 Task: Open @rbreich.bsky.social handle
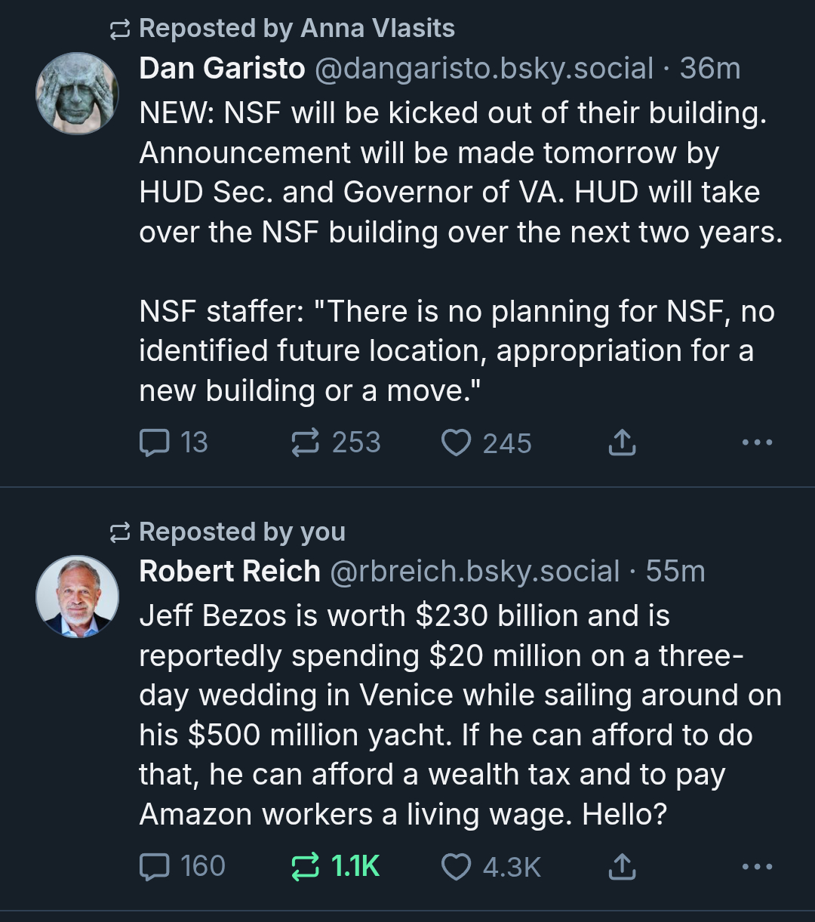[x=475, y=572]
